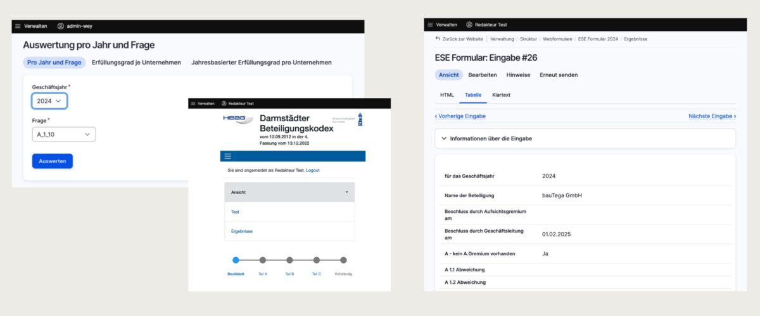Open hamburger Verwalten menu in Auswertung window
The image size is (760, 316).
coord(18,27)
